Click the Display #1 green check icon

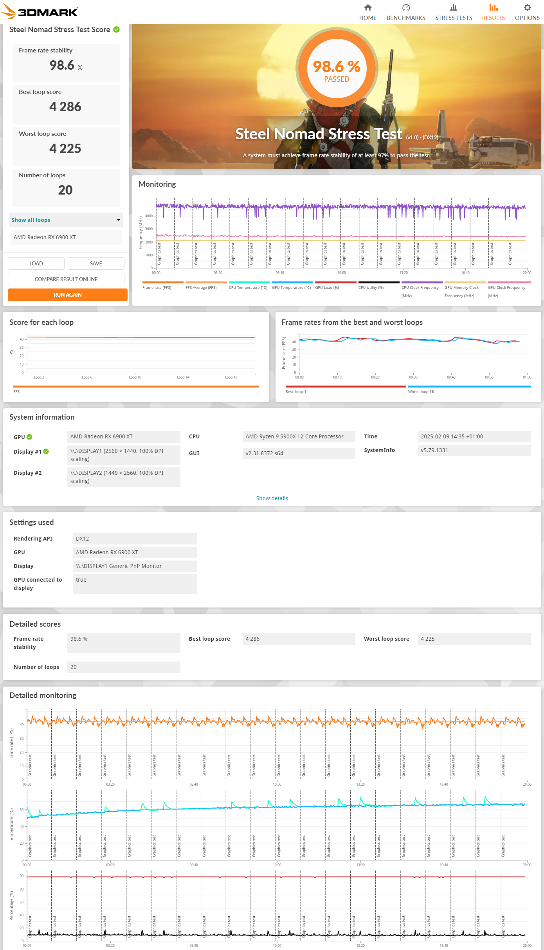(46, 451)
